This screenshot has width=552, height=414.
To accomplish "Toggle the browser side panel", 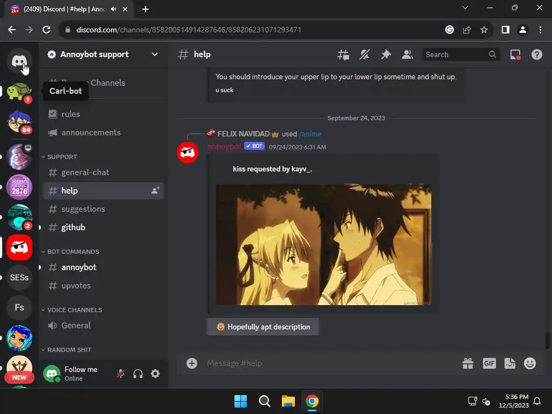I will [506, 30].
